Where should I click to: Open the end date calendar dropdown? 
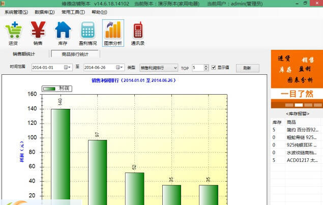[119, 67]
